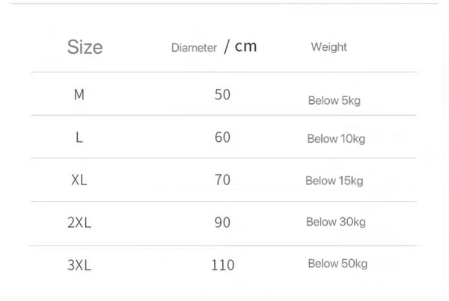This screenshot has height=301, width=449.
Task: Click the 3XL size label
Action: pos(79,264)
